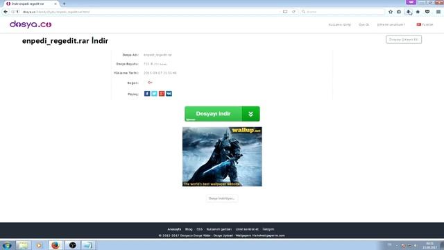Click the Firefox home icon
Screen dimensions: 444x250
[418, 12]
